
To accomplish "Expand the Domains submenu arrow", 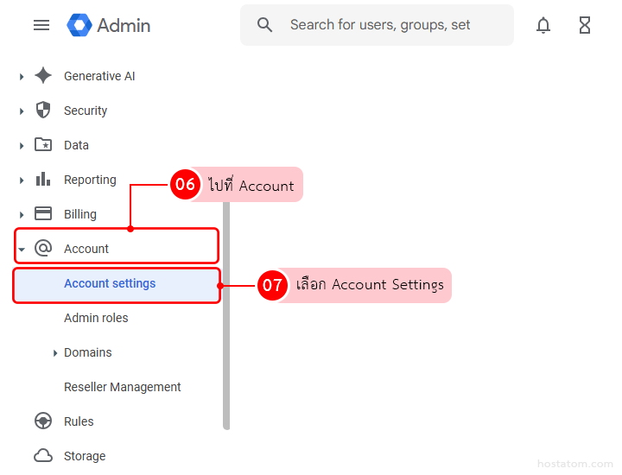I will [55, 353].
